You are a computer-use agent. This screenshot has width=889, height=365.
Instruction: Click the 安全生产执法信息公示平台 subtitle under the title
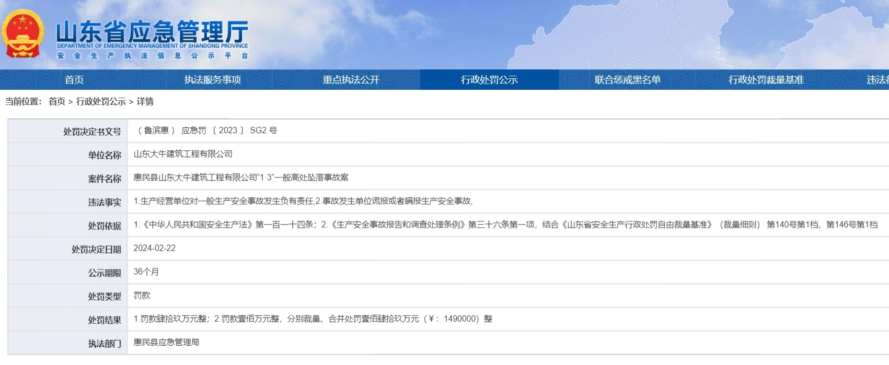coord(153,56)
